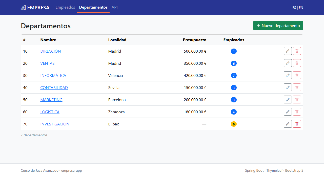Viewport: 324px width, 177px height.
Task: Open the INVESTIGACIÓN department link
Action: (x=55, y=124)
